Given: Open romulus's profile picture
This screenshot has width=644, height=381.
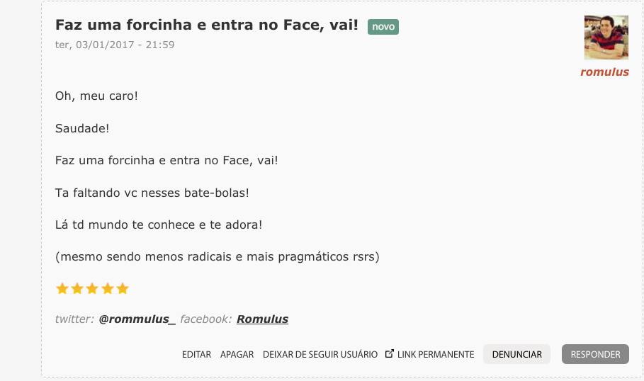Looking at the screenshot, I should click(x=606, y=38).
